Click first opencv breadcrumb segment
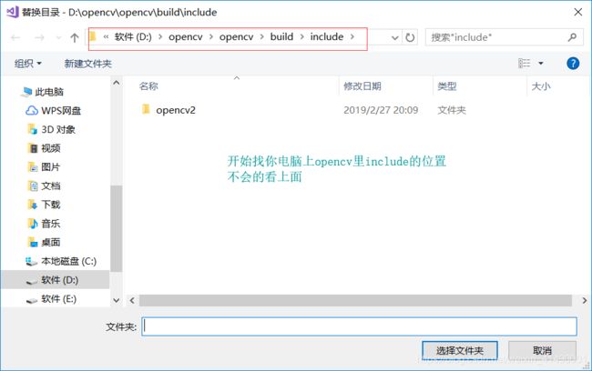 point(186,36)
